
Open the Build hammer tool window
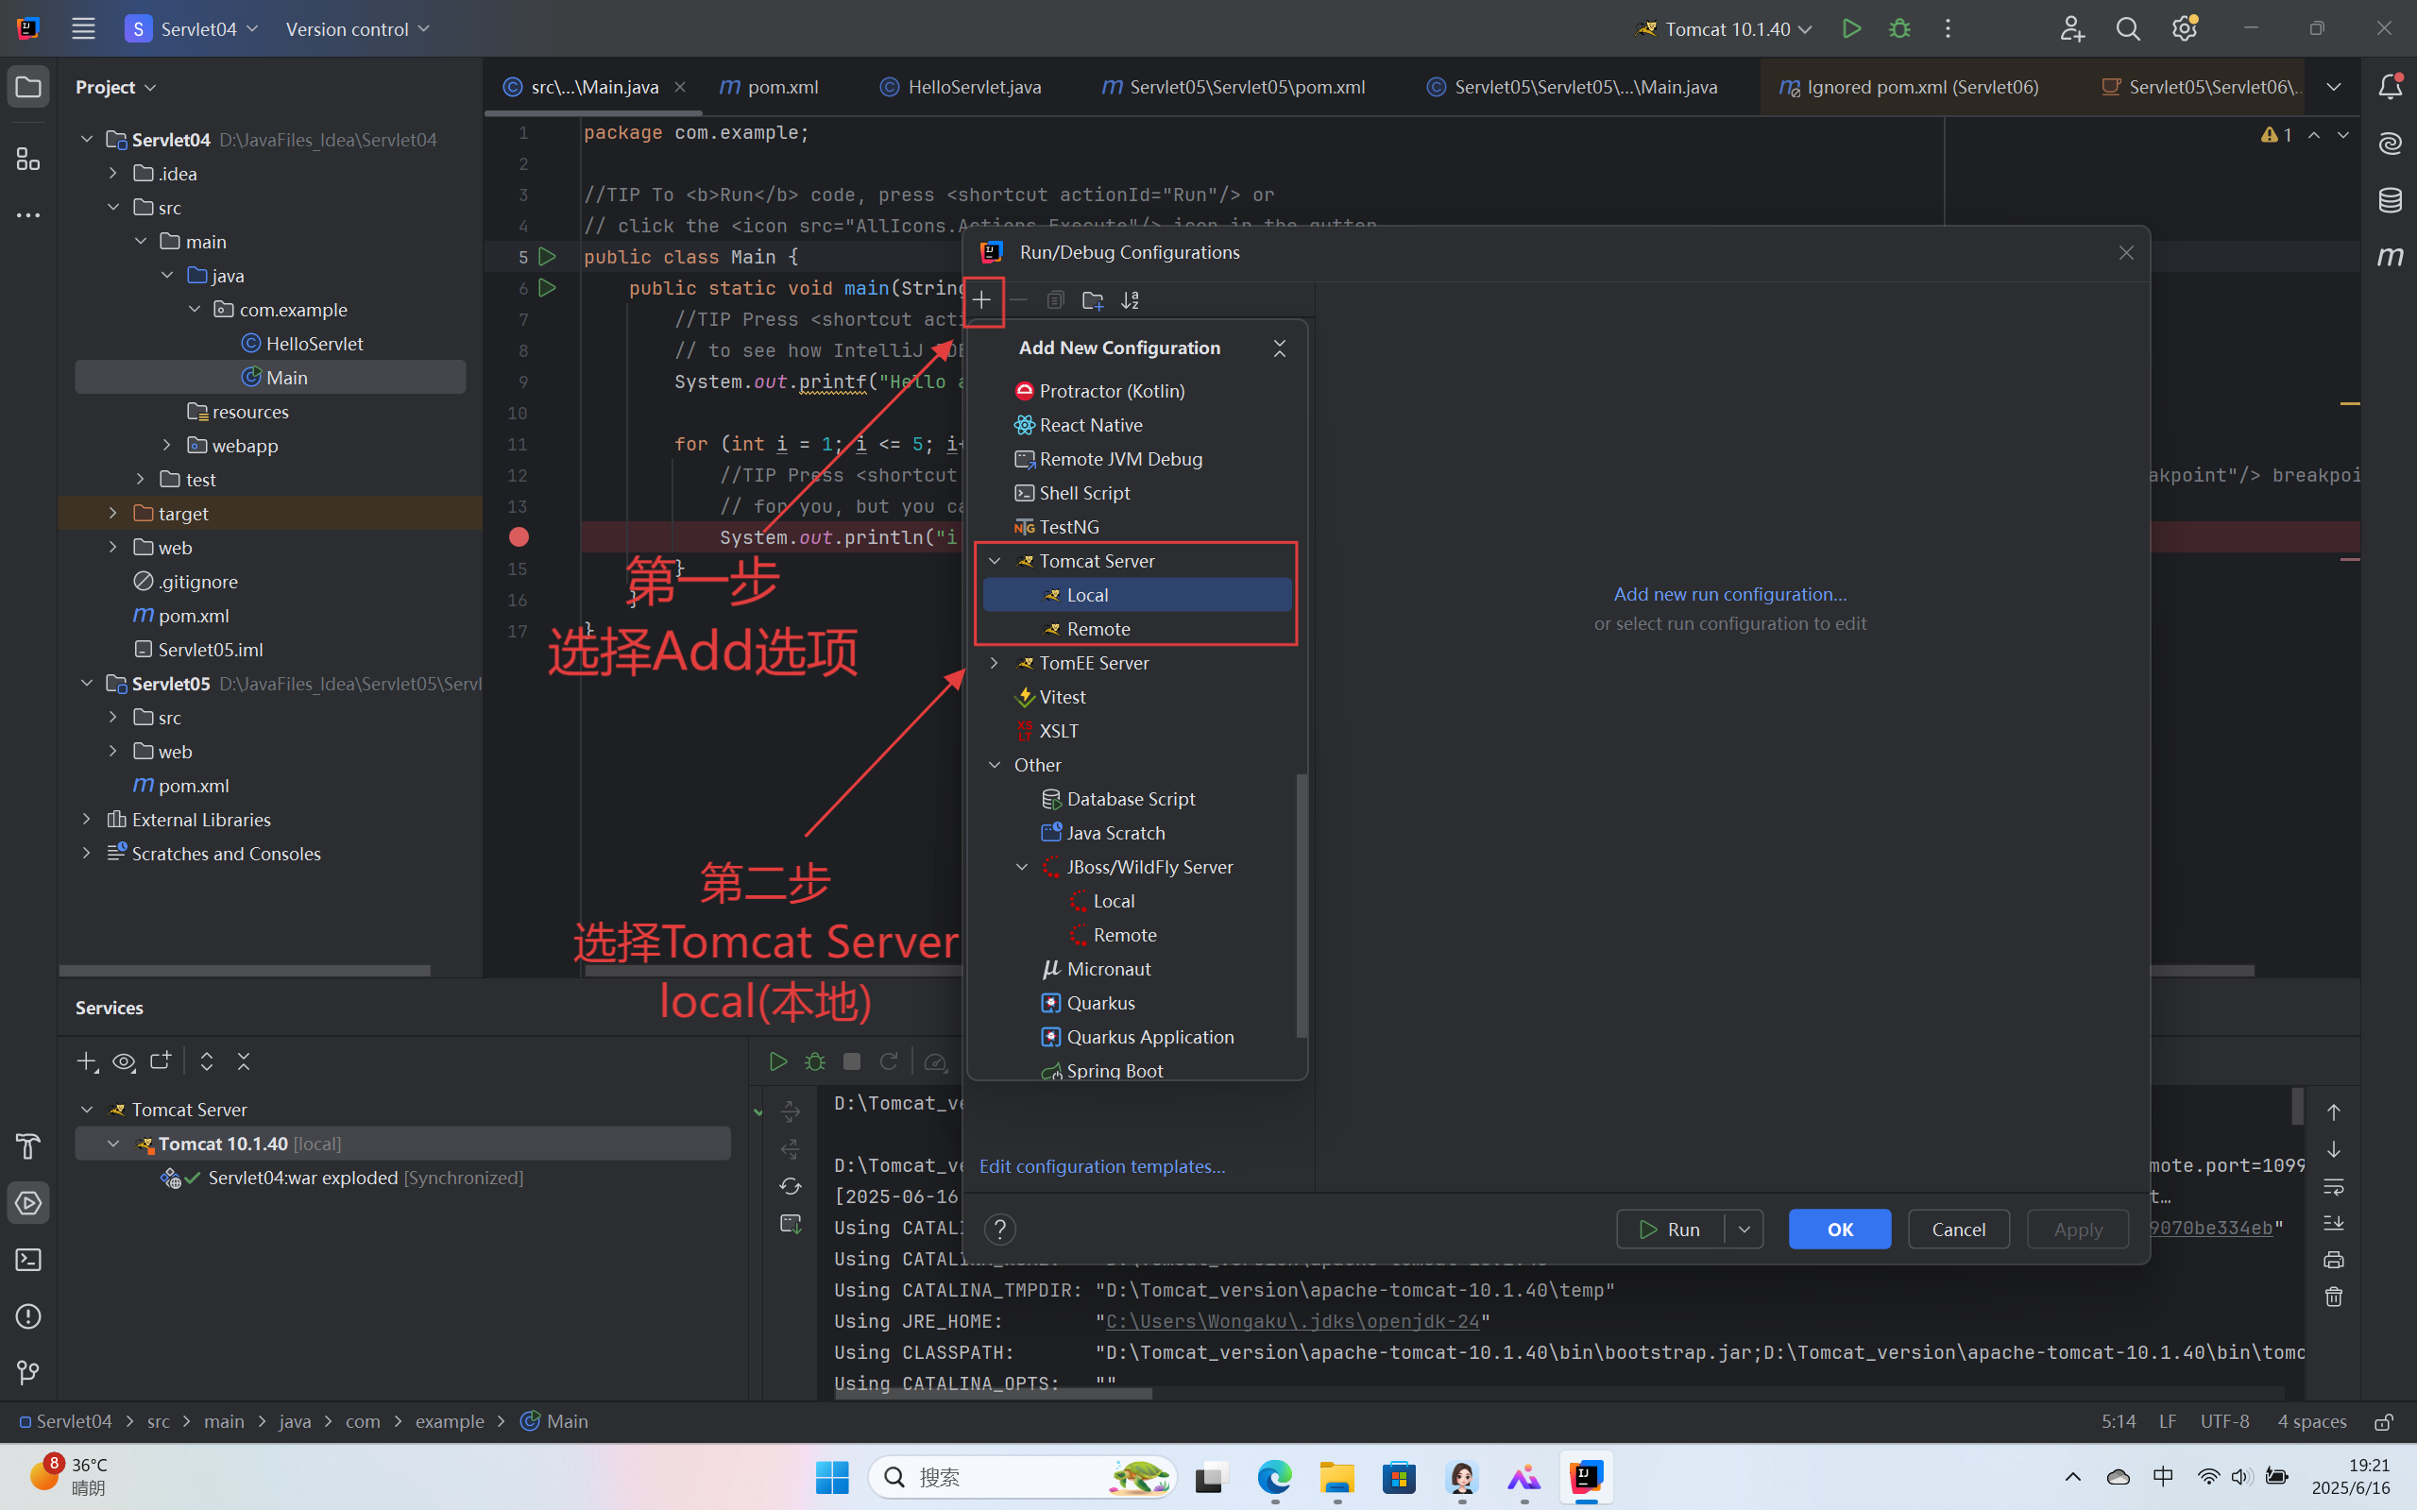click(28, 1145)
